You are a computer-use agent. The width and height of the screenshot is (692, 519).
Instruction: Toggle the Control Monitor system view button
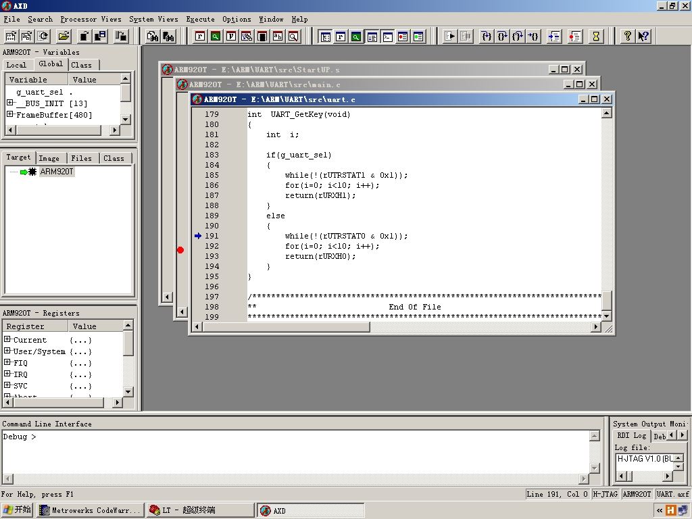pyautogui.click(x=325, y=36)
